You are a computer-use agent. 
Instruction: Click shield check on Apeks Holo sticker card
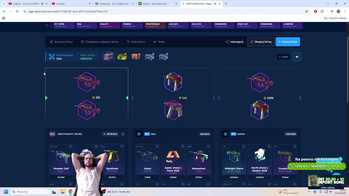coord(182,146)
